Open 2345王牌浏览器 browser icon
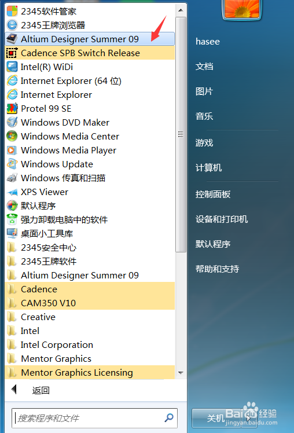 pos(12,25)
